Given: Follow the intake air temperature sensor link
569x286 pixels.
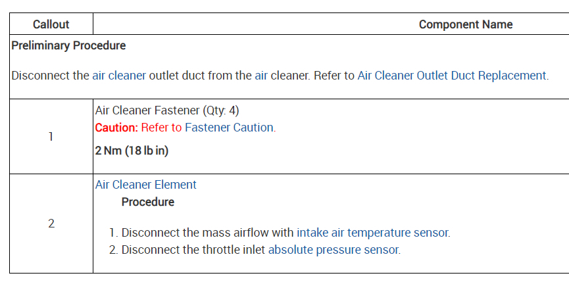Looking at the screenshot, I should click(373, 233).
